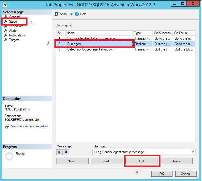Select 'Detect nonlogged agent shutdown.' row

click(125, 49)
